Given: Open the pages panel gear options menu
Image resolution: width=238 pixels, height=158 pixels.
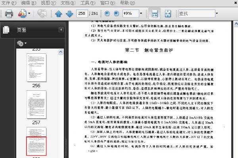Looking at the screenshot, I should point(22,43).
